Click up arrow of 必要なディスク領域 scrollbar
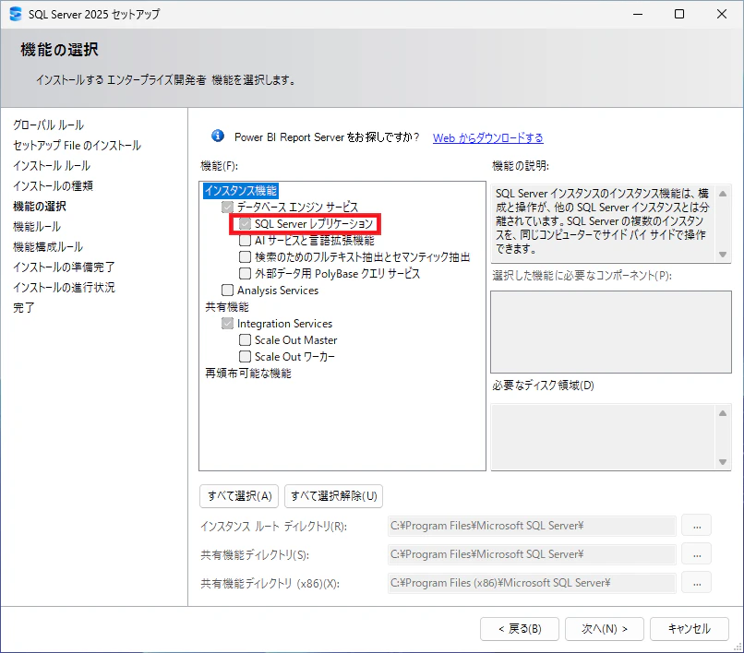The width and height of the screenshot is (744, 653). (723, 413)
